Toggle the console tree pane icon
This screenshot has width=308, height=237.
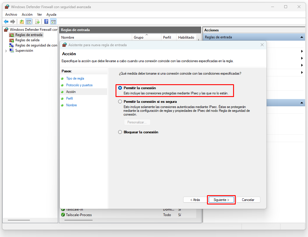tap(29, 21)
